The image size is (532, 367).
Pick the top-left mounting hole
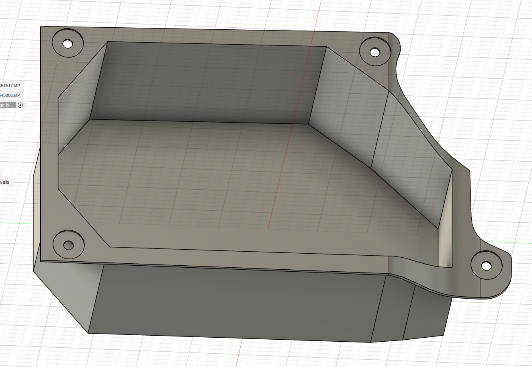(x=68, y=43)
